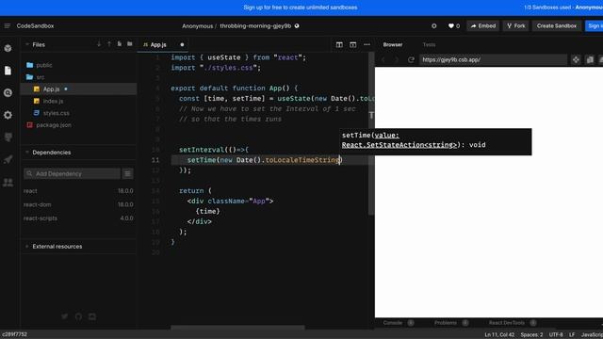Click UTF-8 encoding in status bar
Viewport: 603px width, 339px height.
click(x=556, y=334)
